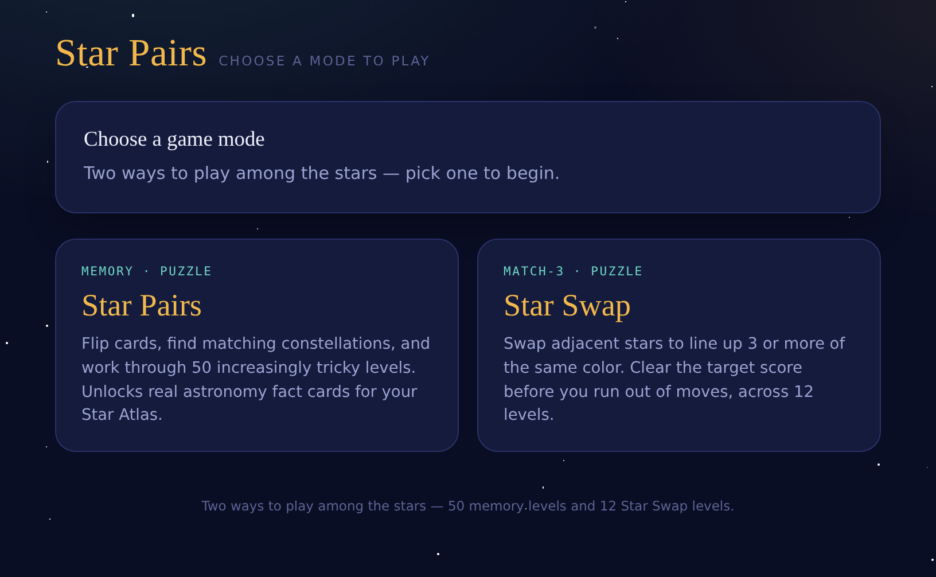Open the Star Swap match-3 mode card
The image size is (936, 577).
pyautogui.click(x=679, y=345)
